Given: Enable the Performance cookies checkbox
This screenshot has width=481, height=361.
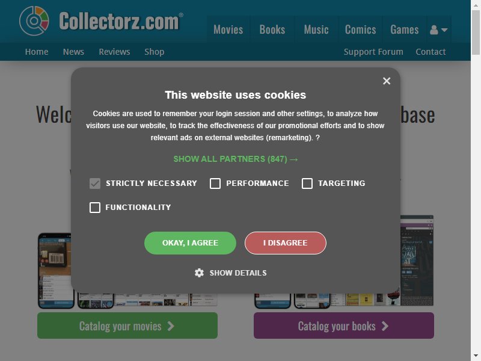Looking at the screenshot, I should [x=215, y=184].
